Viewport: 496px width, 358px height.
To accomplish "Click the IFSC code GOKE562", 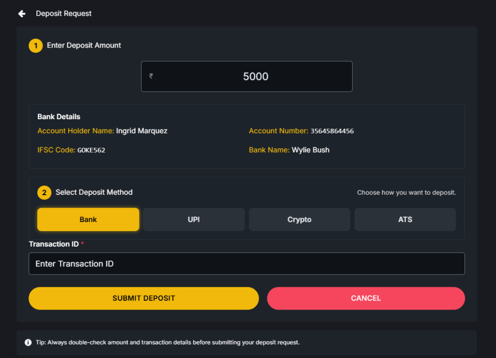I will (91, 150).
